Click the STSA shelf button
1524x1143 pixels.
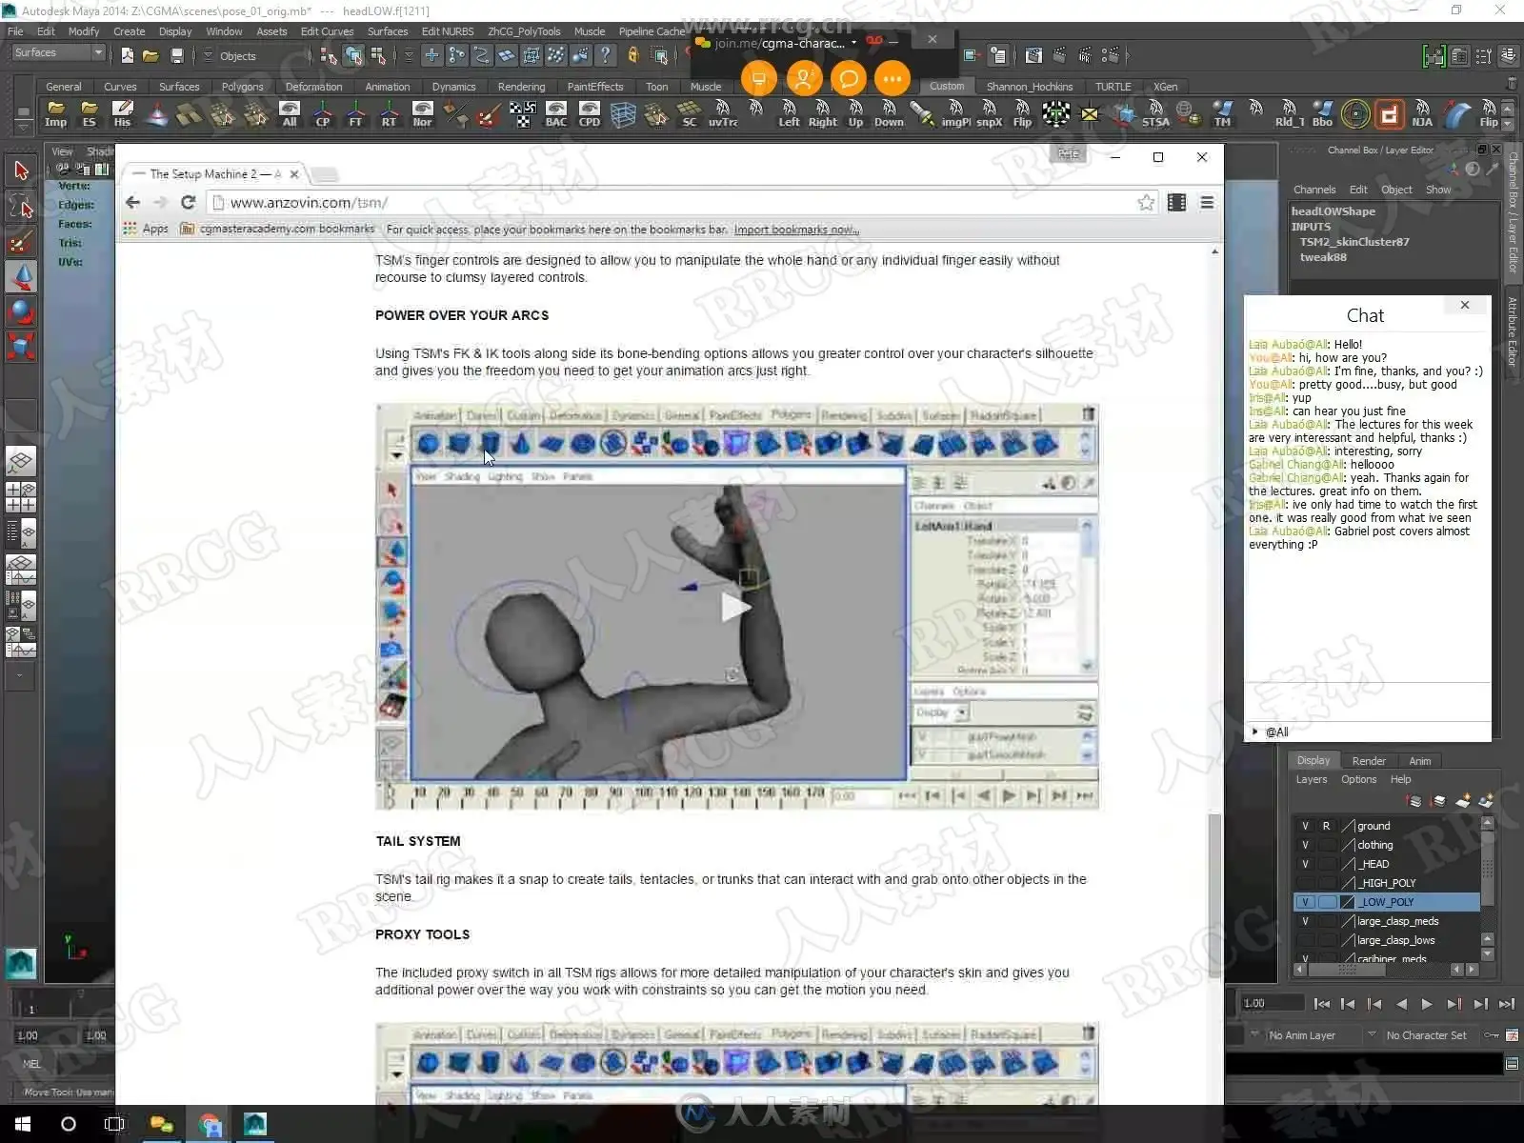(x=1155, y=114)
